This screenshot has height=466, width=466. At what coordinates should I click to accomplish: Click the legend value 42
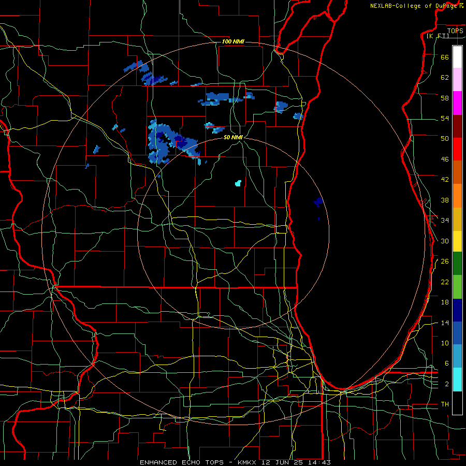[x=445, y=179]
